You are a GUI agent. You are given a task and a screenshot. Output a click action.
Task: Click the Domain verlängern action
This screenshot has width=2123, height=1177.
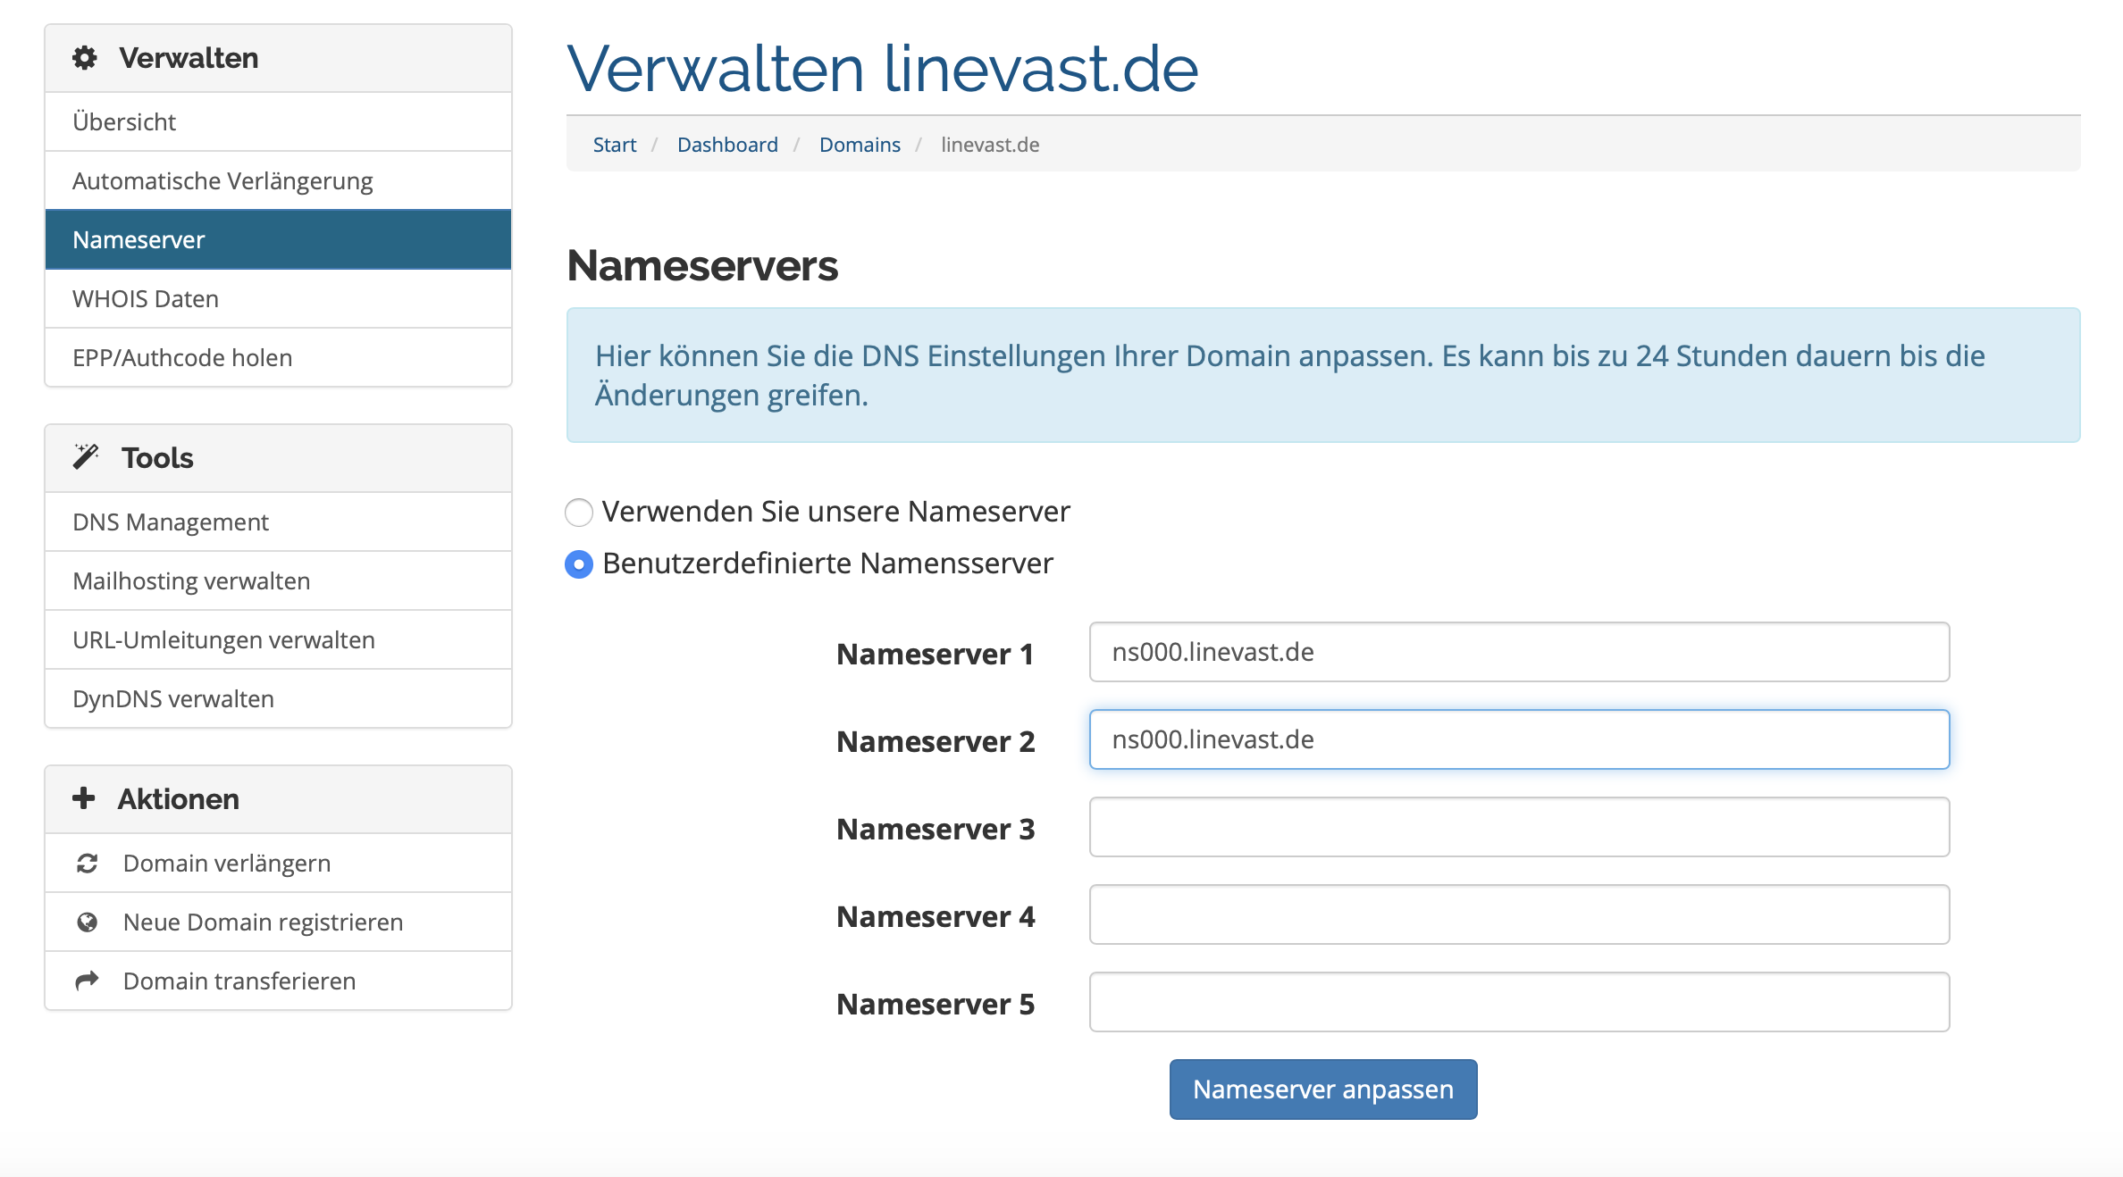click(x=278, y=863)
